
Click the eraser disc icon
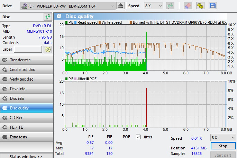[x=188, y=6]
